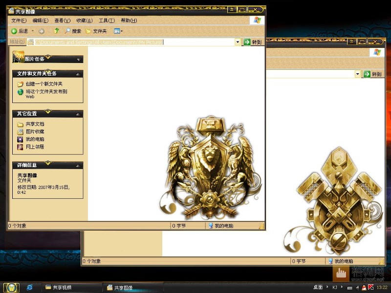Click the Forward arrow toolbar icon
The image size is (391, 293).
coord(42,31)
